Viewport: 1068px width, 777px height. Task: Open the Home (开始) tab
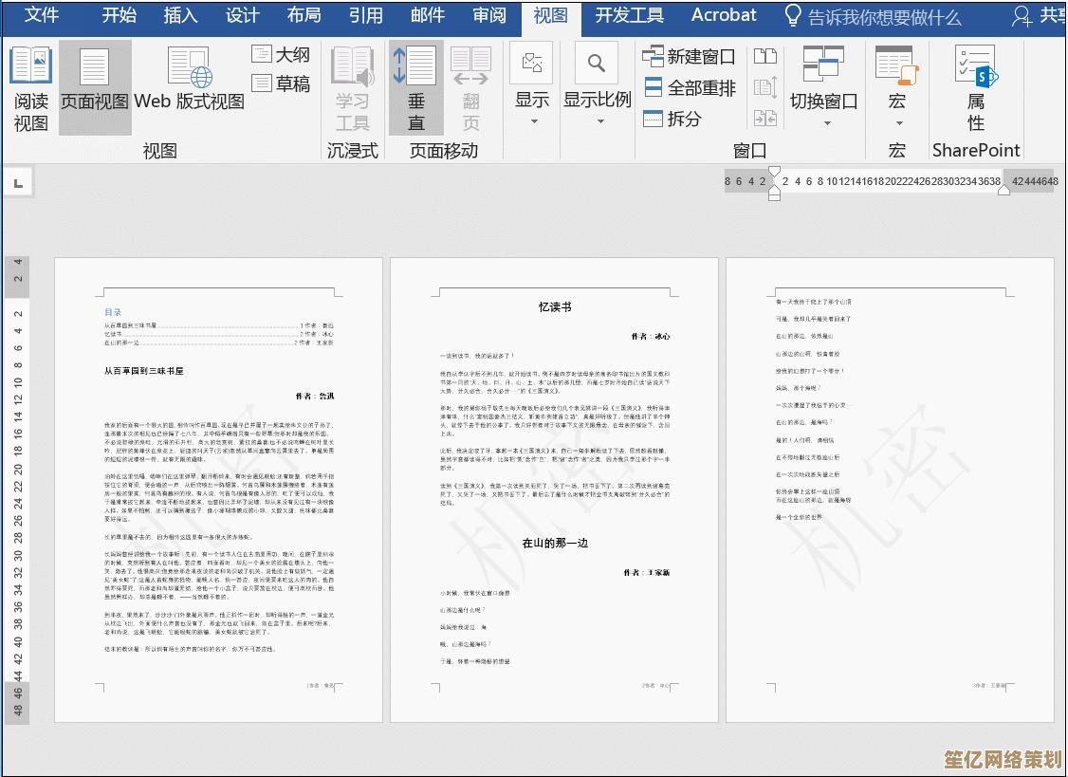[120, 15]
